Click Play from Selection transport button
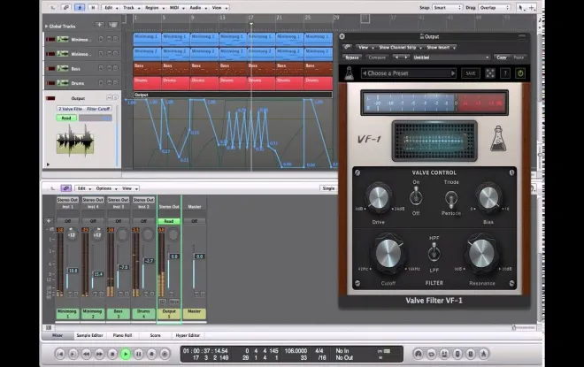The height and width of the screenshot is (367, 584). (x=73, y=354)
